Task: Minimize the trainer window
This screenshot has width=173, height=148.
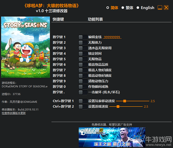Action: pyautogui.click(x=160, y=7)
